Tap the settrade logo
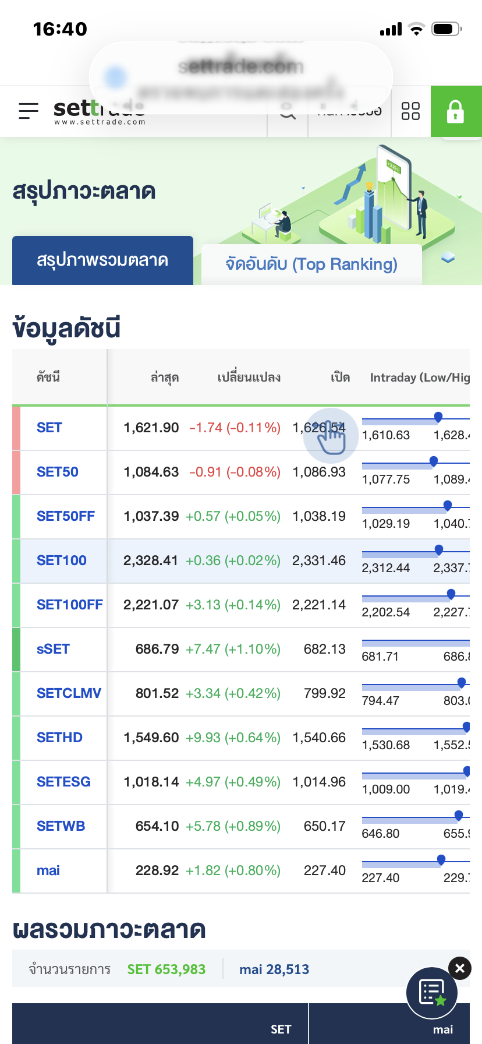This screenshot has height=1044, width=482. coord(99,111)
